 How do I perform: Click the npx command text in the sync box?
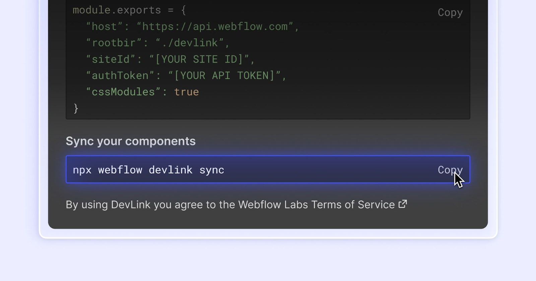click(x=148, y=170)
